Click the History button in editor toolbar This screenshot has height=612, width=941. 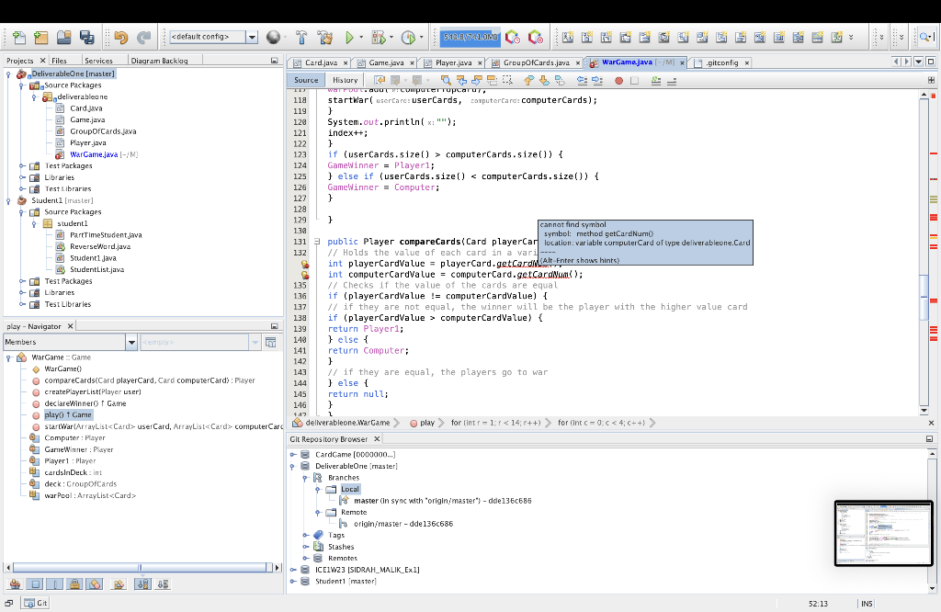click(345, 80)
